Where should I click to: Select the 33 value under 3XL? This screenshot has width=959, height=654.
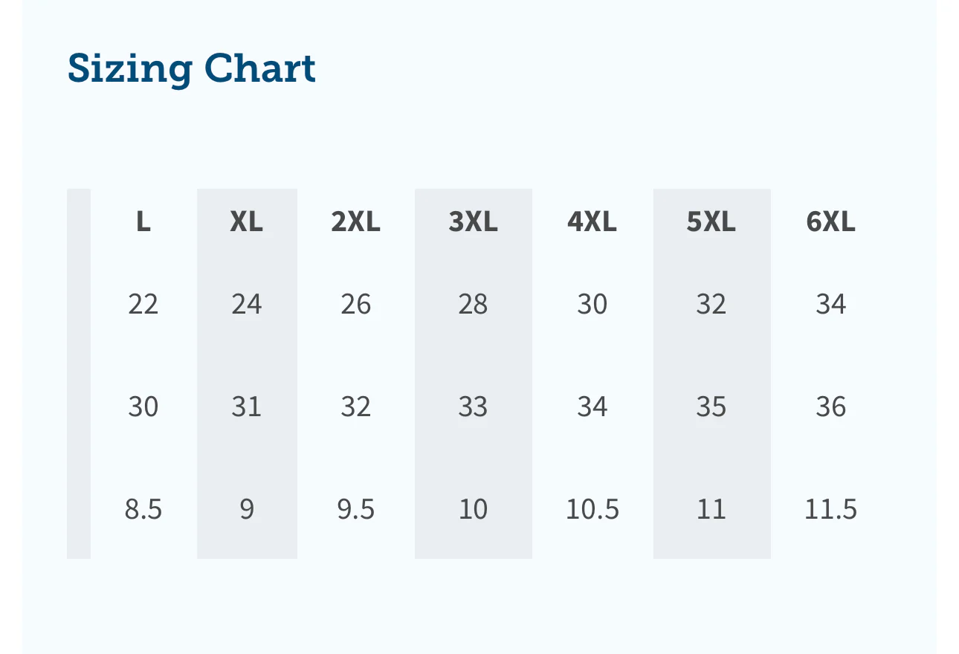(x=473, y=407)
